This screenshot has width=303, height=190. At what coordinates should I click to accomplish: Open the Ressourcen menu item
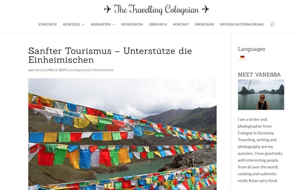(132, 24)
